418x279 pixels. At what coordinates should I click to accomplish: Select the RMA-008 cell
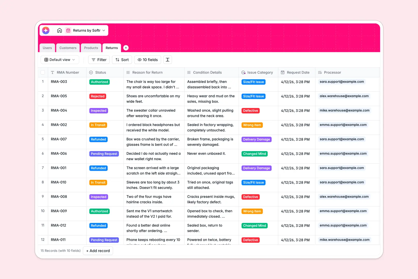click(x=67, y=199)
